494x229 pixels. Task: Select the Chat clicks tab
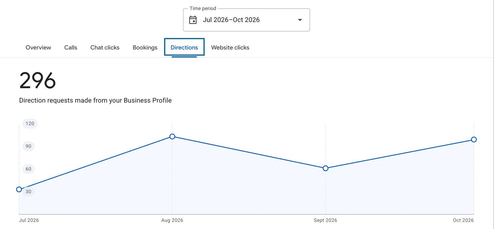pyautogui.click(x=105, y=47)
